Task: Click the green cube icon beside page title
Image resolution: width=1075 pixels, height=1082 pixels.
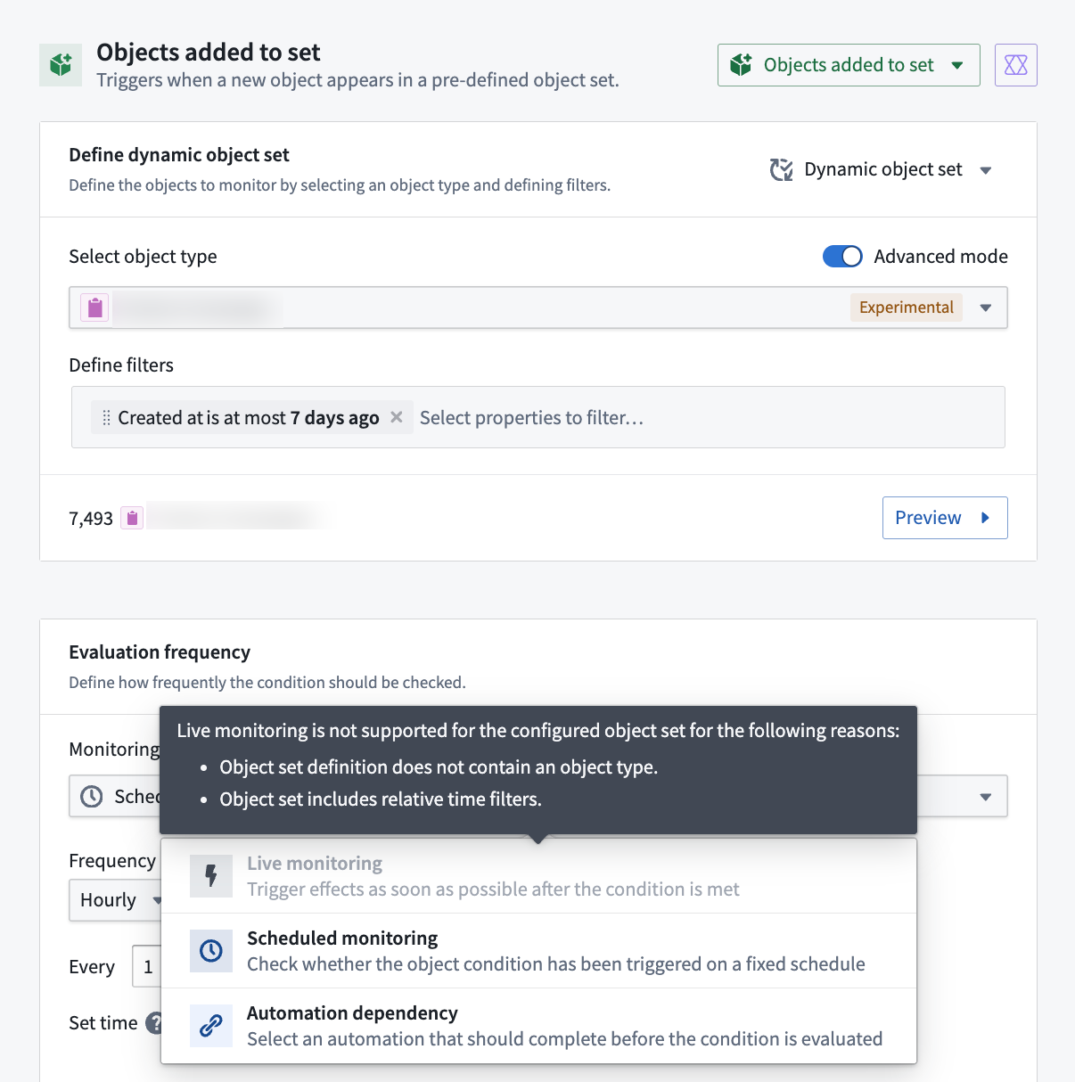Action: (61, 65)
